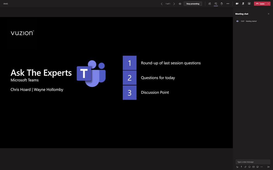Turn the camera on
The height and width of the screenshot is (170, 273).
click(237, 4)
